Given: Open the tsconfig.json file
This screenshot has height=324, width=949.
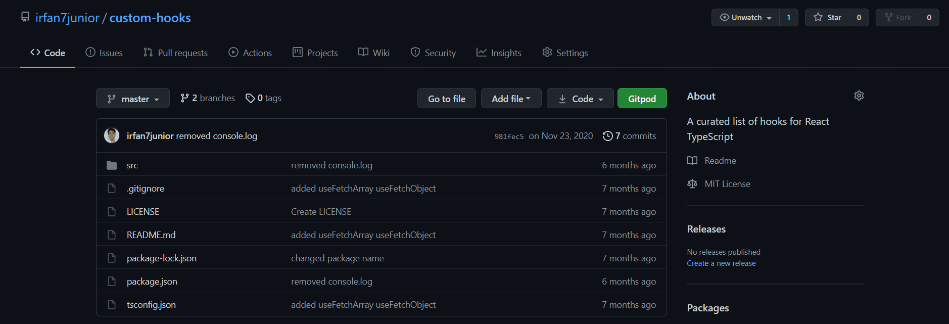Looking at the screenshot, I should (151, 305).
